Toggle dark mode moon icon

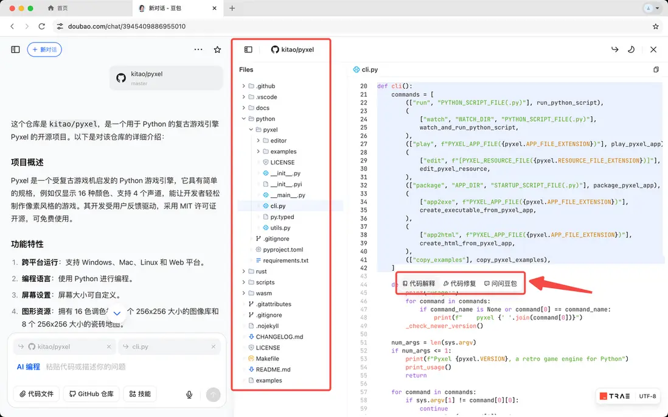point(631,49)
